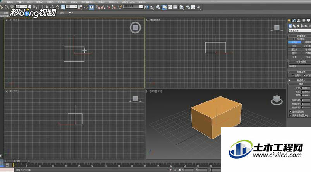
Task: Uncheck the 生成贴图坐标 checkbox
Action: click(290, 112)
